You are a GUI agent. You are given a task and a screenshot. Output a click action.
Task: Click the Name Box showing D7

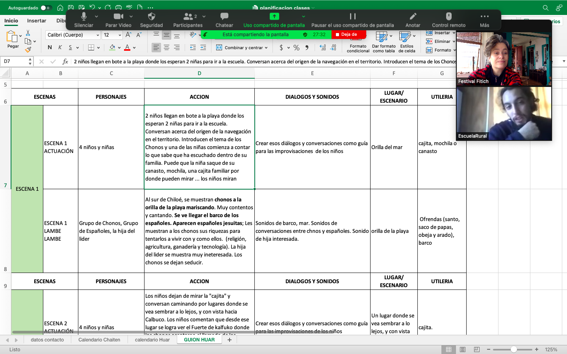tap(16, 61)
